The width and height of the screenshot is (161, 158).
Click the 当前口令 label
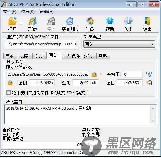[12, 130]
